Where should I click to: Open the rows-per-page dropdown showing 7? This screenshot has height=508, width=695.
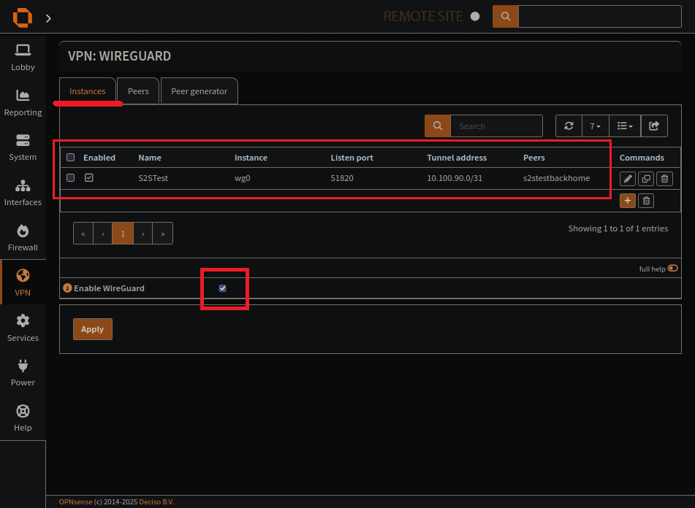596,126
